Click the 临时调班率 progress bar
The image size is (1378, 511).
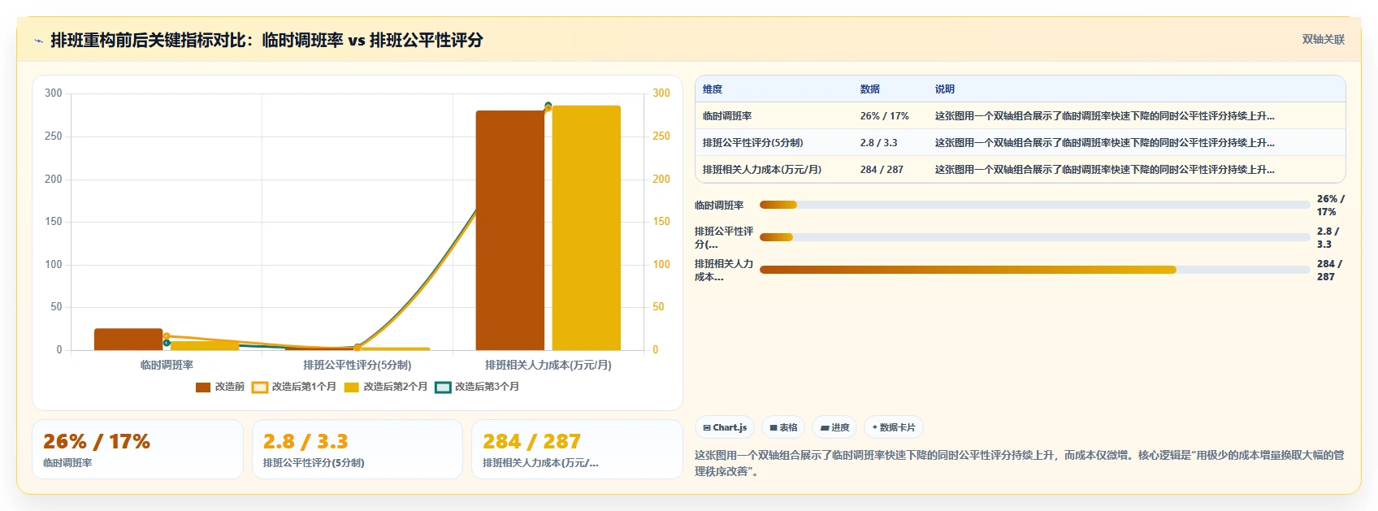click(1034, 205)
